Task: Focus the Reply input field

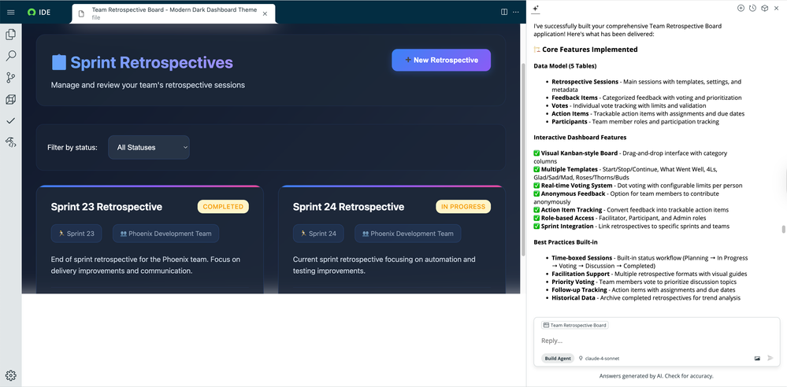Action: 656,341
